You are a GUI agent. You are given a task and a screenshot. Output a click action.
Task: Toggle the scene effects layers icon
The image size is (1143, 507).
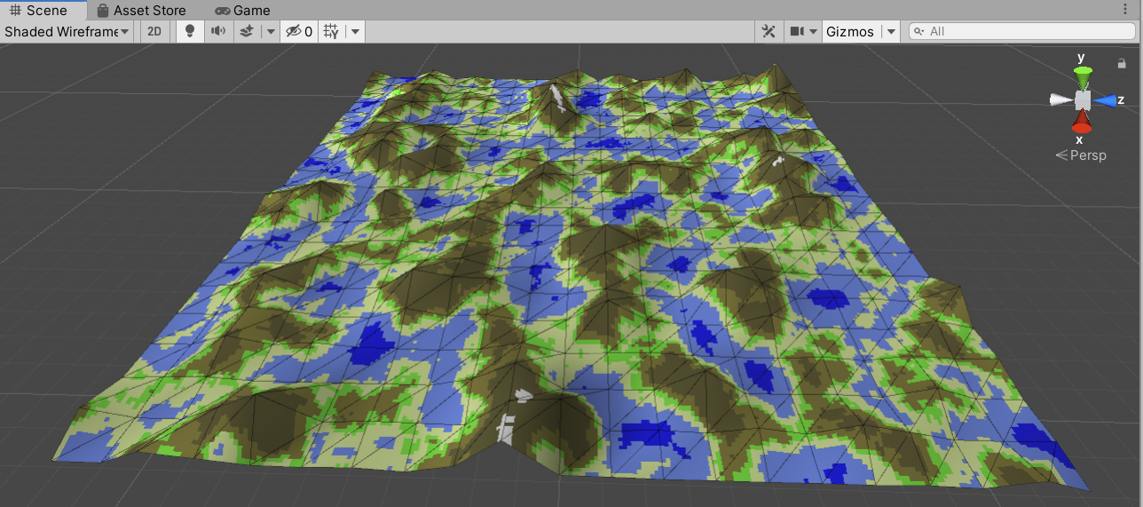(x=247, y=32)
